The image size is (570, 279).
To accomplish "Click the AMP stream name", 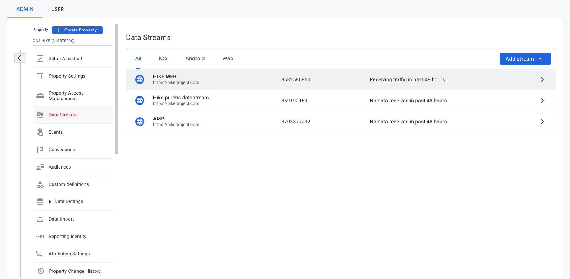I will pyautogui.click(x=159, y=119).
